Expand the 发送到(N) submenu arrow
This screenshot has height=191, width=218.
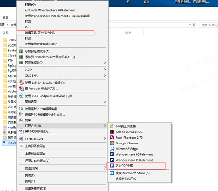[x=105, y=168]
